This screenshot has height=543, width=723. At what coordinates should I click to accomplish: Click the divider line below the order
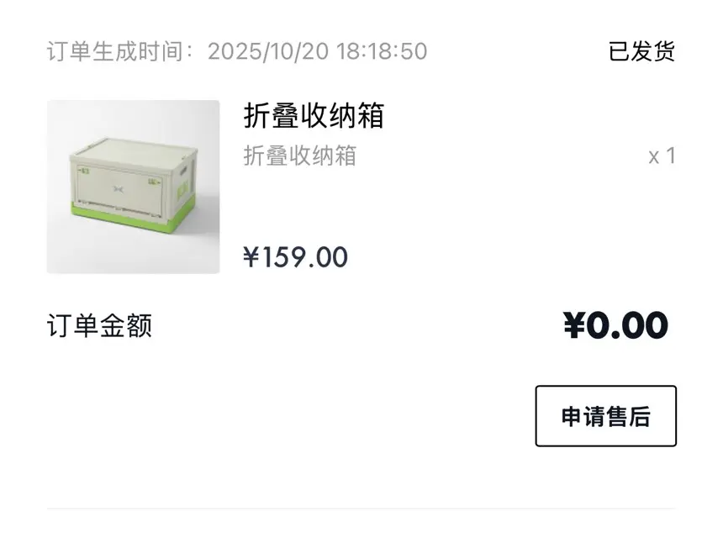[361, 509]
